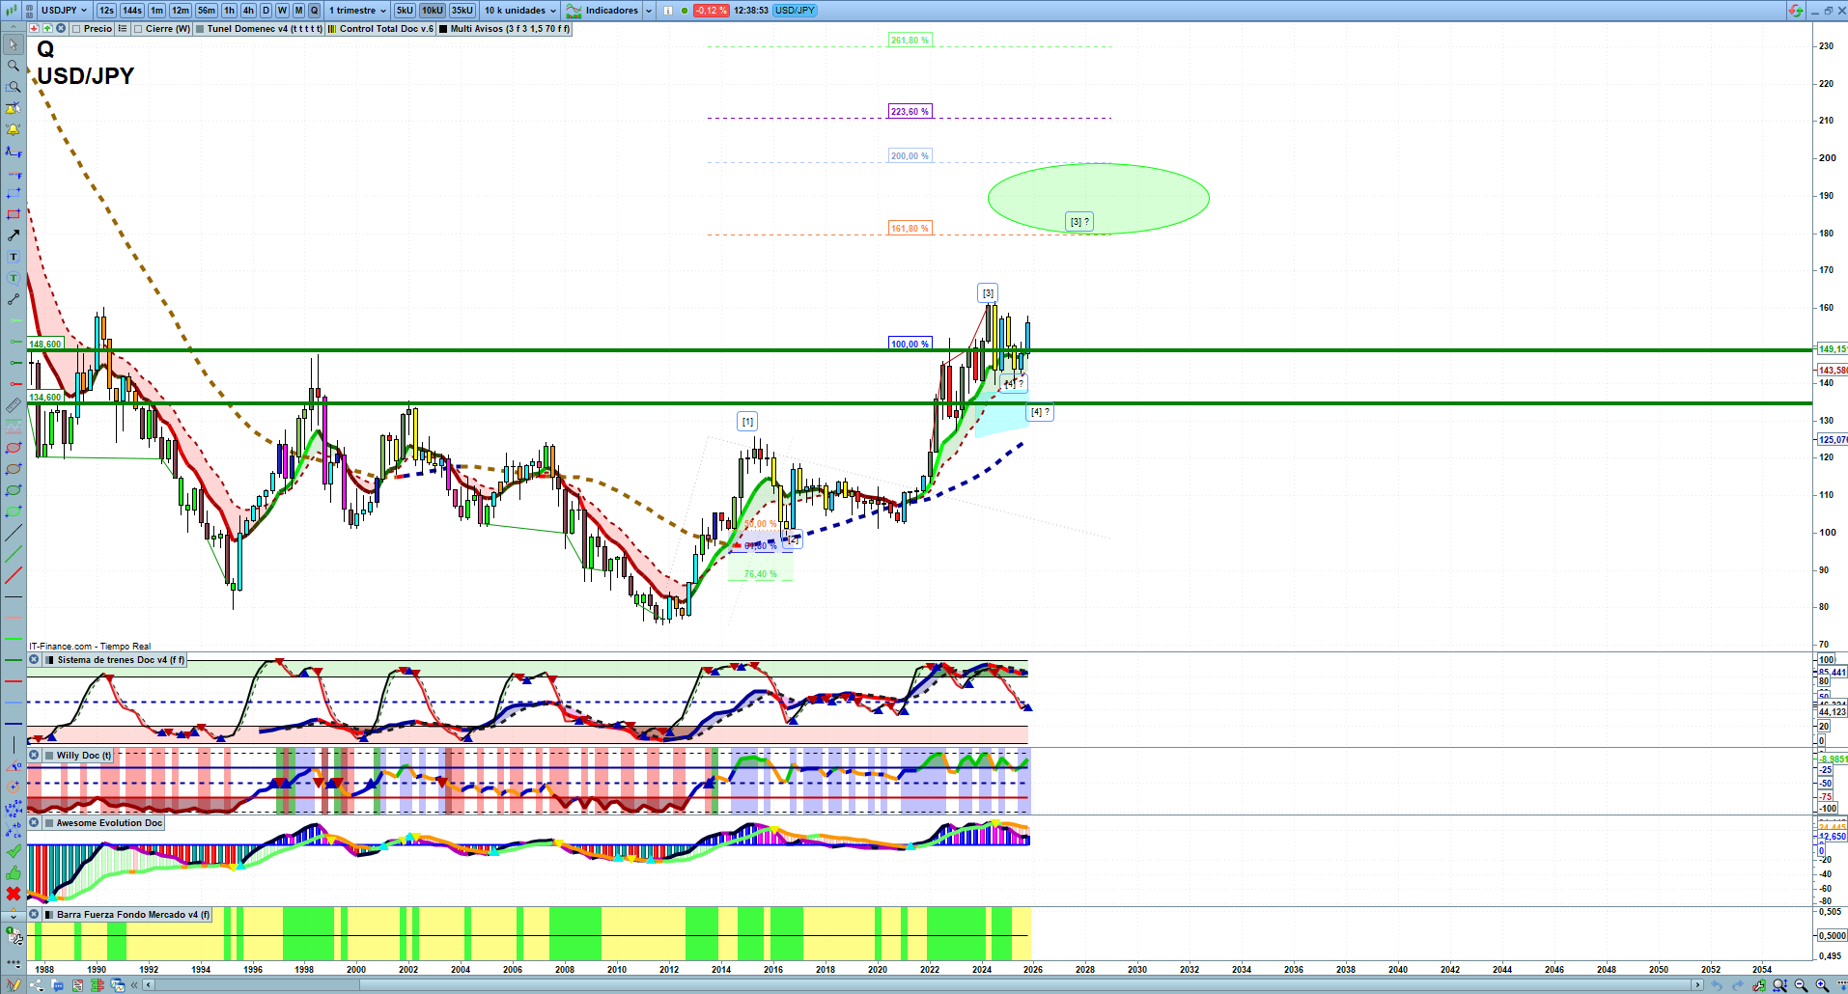This screenshot has width=1848, height=994.
Task: Click the 148,600 price level label
Action: click(x=45, y=345)
